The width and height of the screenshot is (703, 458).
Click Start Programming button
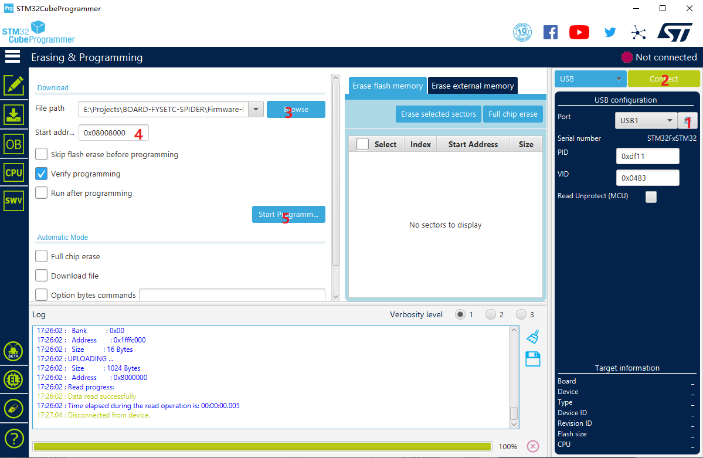[x=288, y=215]
